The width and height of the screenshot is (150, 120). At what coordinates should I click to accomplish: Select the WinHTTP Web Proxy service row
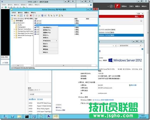[40, 103]
